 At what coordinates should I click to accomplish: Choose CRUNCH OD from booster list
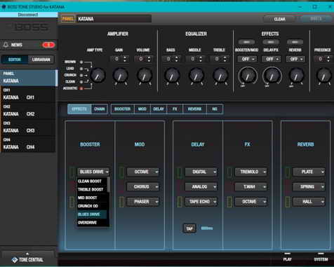(x=92, y=206)
